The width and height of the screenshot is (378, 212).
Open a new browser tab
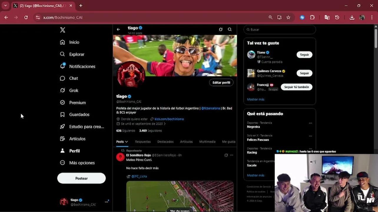pos(81,6)
